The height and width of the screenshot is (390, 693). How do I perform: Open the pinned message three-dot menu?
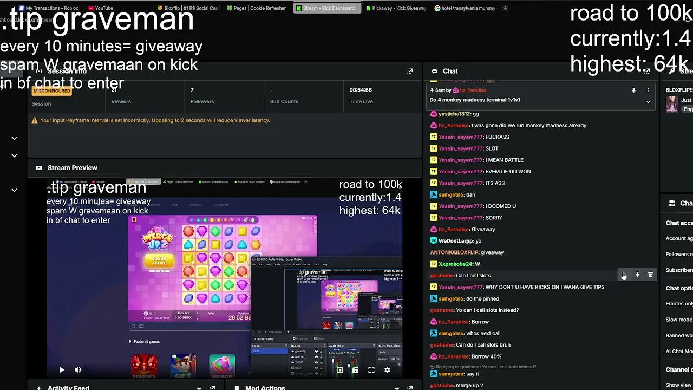[x=648, y=90]
